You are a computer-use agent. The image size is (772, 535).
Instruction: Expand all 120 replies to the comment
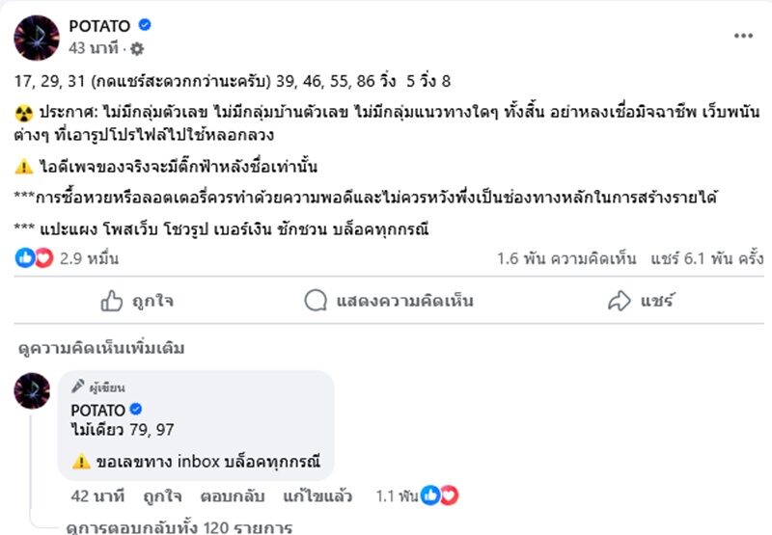179,527
